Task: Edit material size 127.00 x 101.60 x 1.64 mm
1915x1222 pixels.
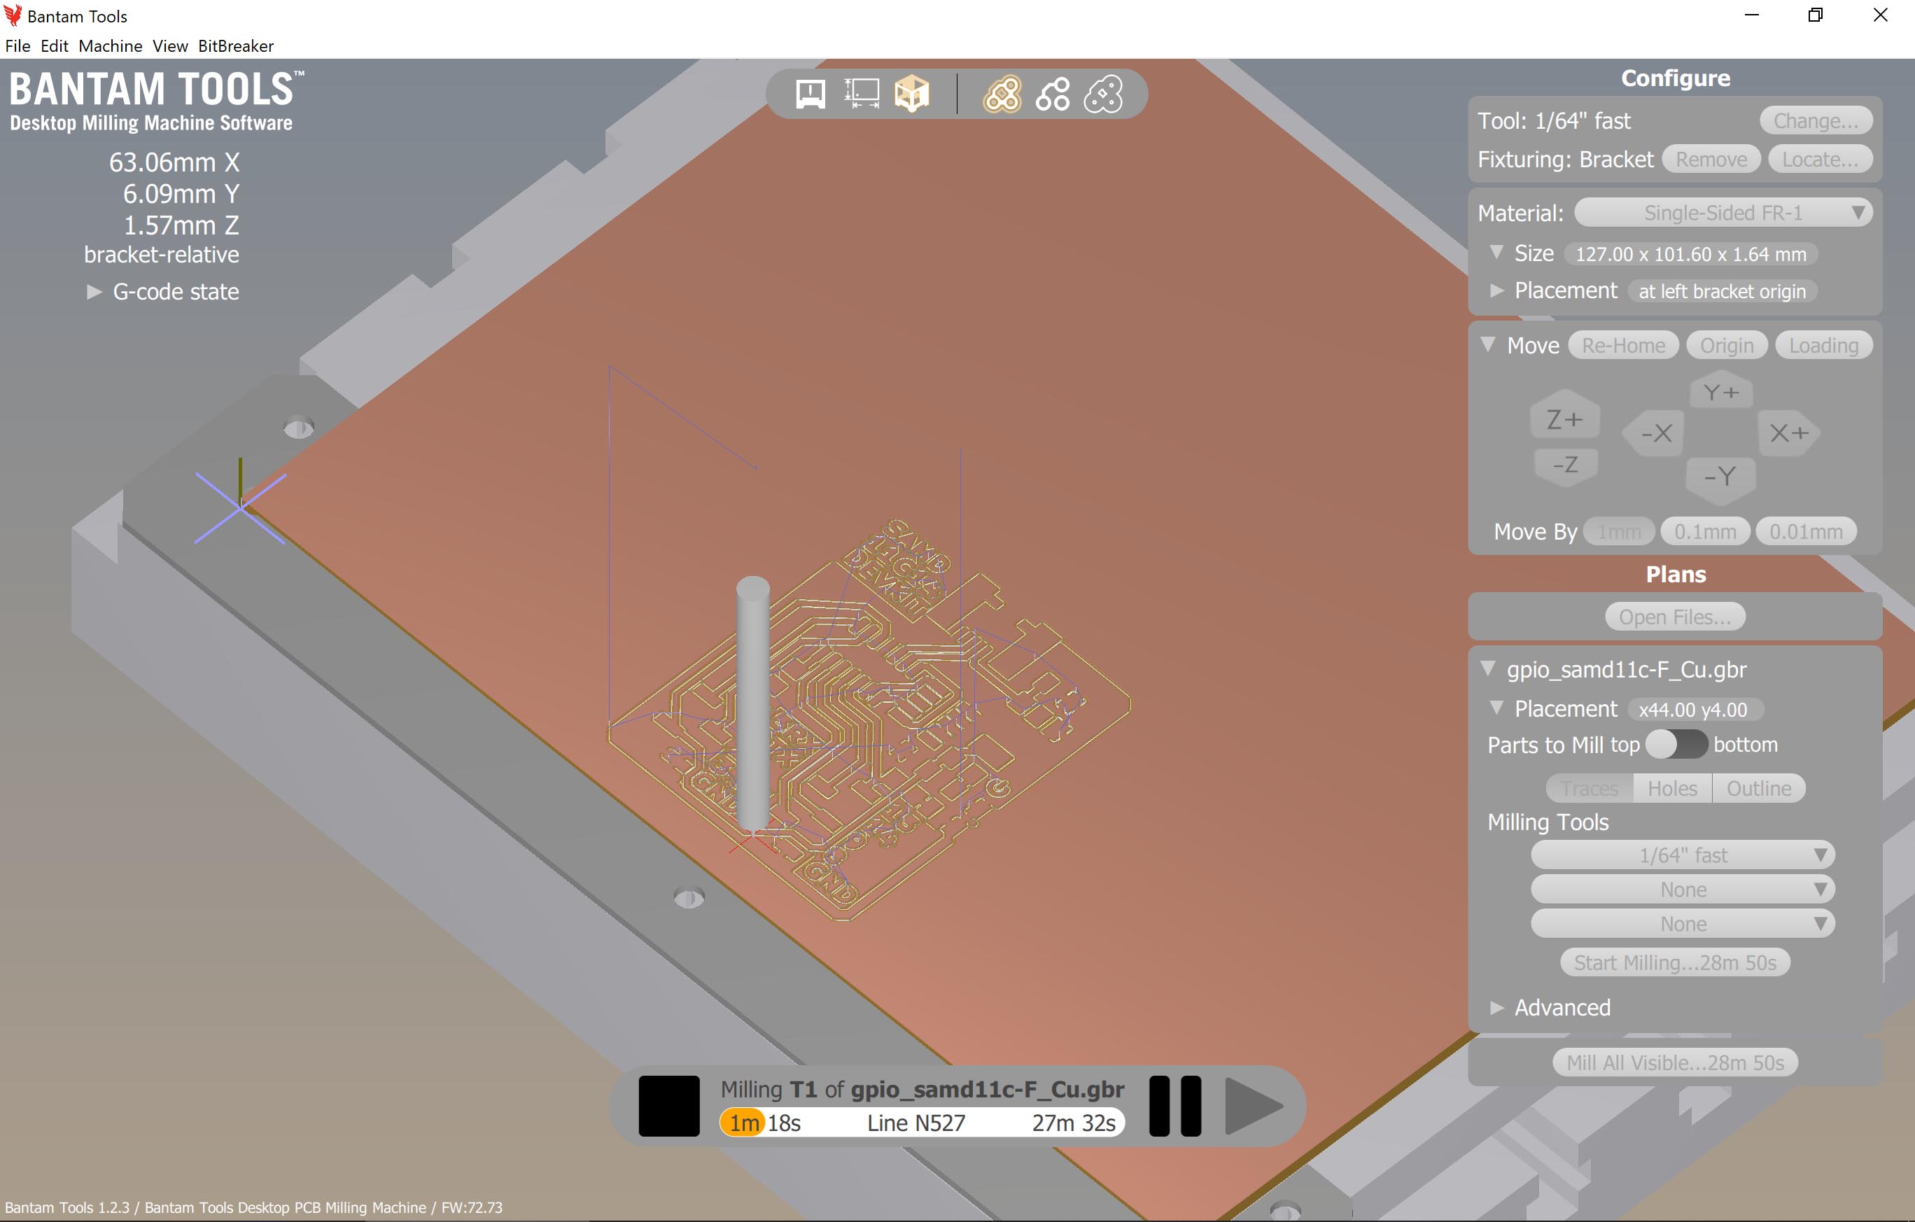Action: 1691,253
